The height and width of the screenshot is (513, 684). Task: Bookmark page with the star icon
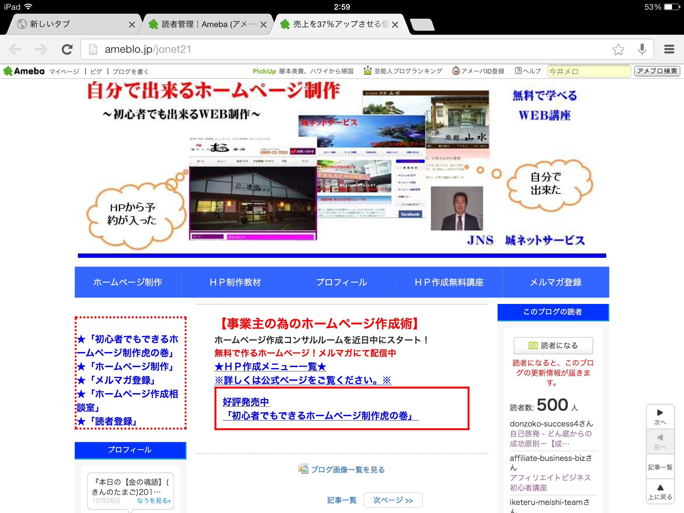[618, 49]
